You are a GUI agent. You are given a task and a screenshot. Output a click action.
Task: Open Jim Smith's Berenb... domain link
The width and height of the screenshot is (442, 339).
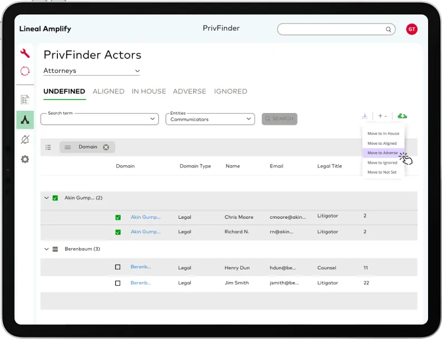141,283
